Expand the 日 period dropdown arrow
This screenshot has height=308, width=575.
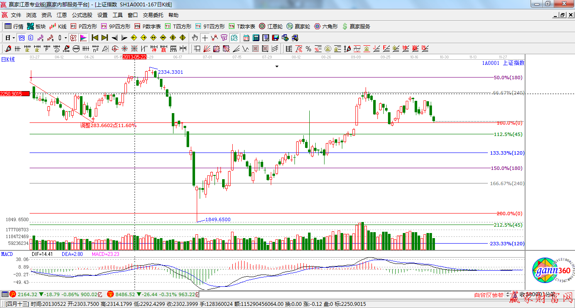pos(14,38)
